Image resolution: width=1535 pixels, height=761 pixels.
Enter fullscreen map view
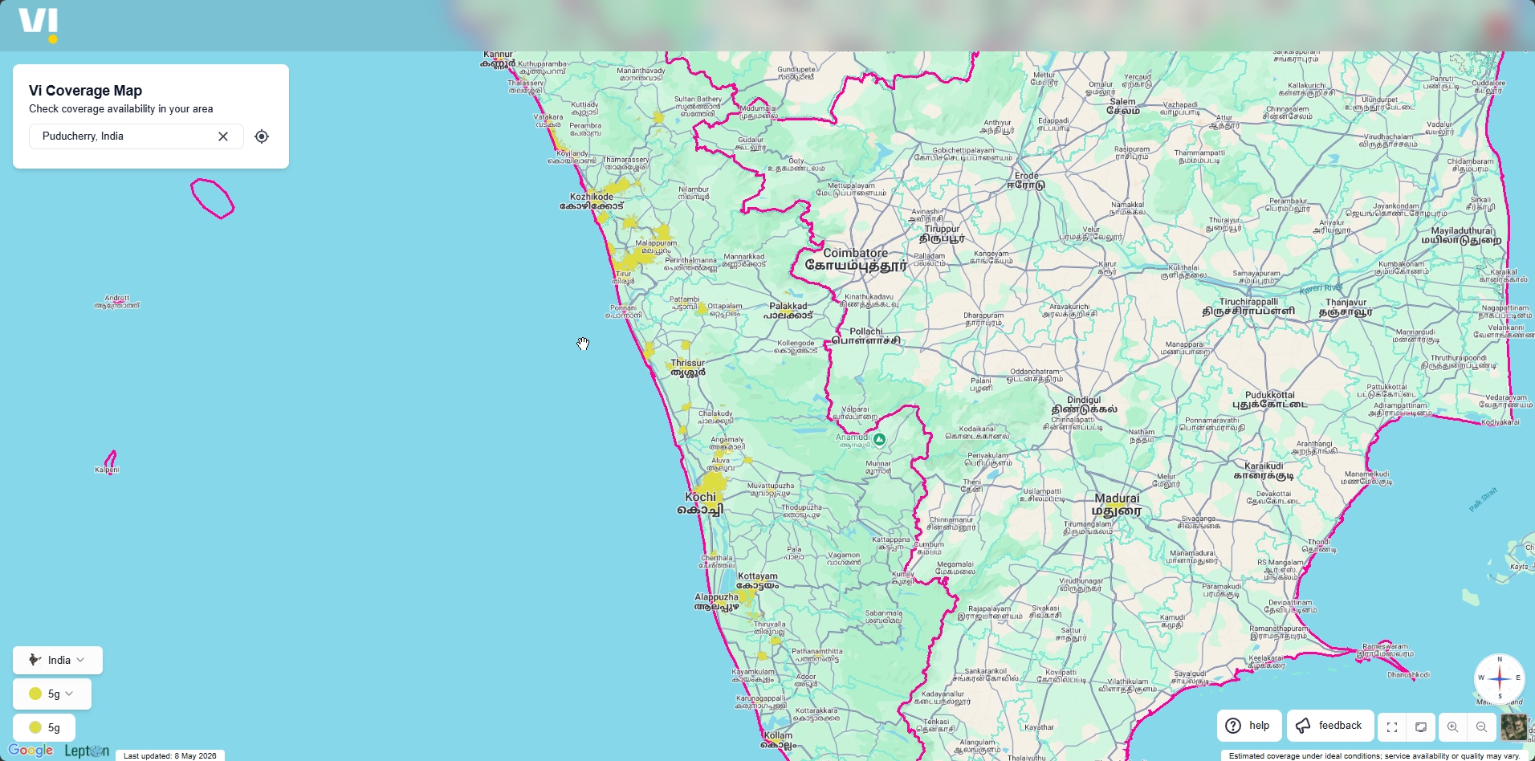pos(1392,727)
